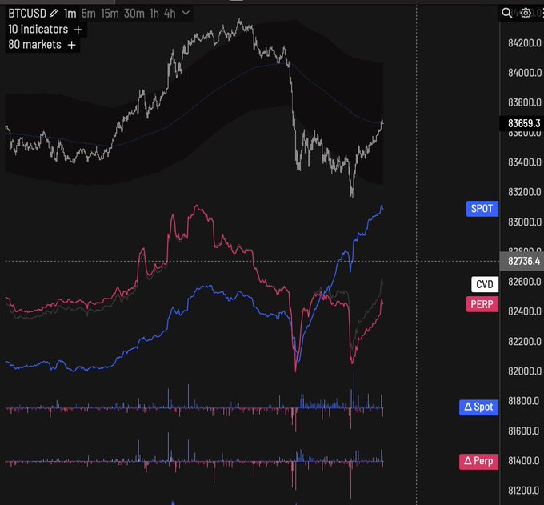544x505 pixels.
Task: Click the 84000.0 price axis label
Action: point(525,73)
